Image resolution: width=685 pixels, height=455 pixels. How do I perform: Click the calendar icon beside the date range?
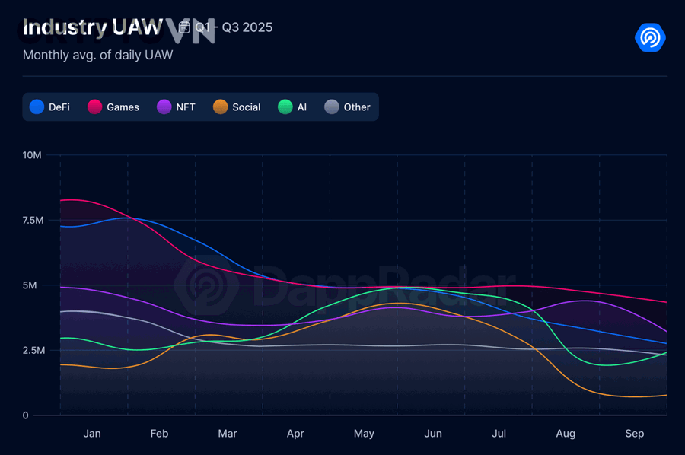click(x=184, y=27)
